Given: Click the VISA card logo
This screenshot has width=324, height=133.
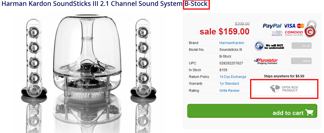Looking at the screenshot, I should click(x=290, y=26).
